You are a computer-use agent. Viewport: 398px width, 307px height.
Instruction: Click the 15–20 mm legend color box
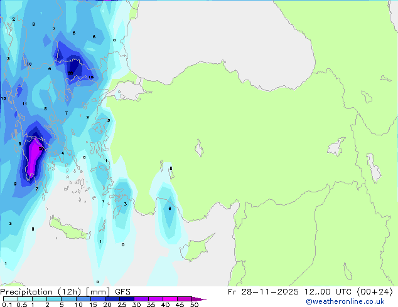tap(97, 299)
